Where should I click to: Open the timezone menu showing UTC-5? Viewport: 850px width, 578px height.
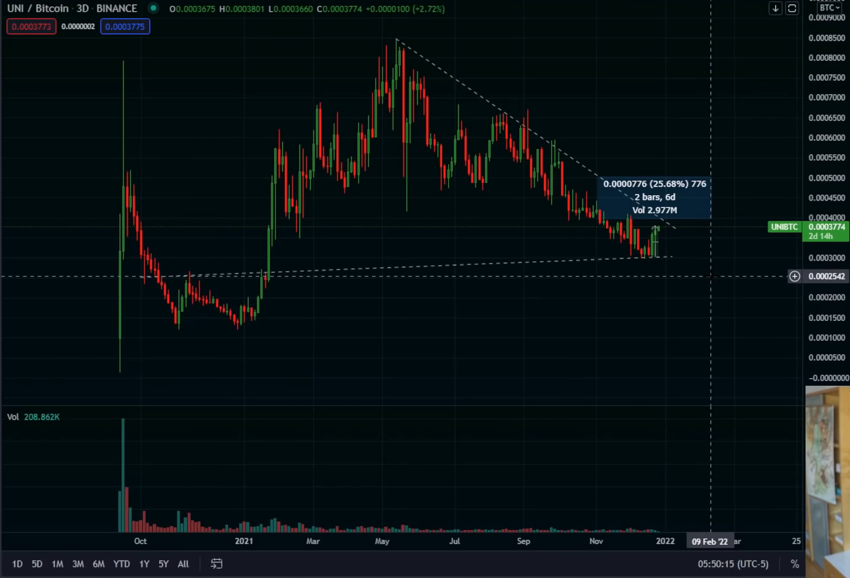(733, 564)
